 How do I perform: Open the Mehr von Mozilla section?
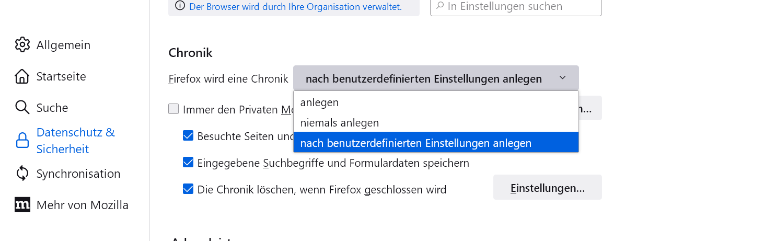(x=82, y=205)
